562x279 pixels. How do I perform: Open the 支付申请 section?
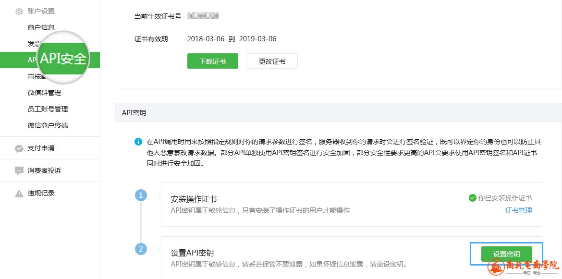point(41,148)
